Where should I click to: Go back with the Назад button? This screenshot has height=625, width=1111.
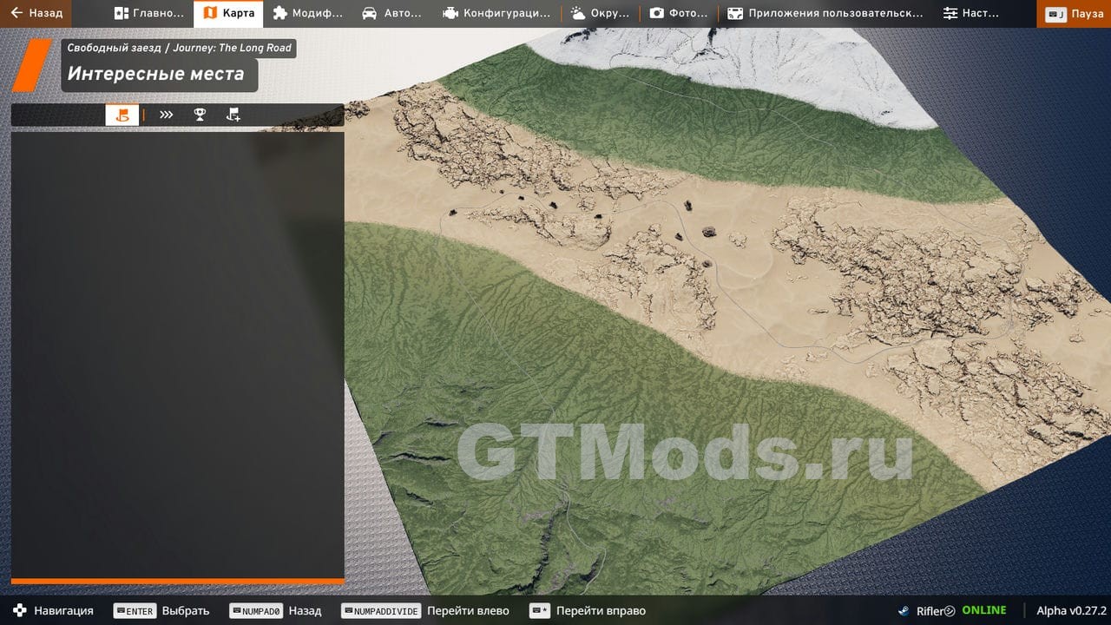pos(36,13)
